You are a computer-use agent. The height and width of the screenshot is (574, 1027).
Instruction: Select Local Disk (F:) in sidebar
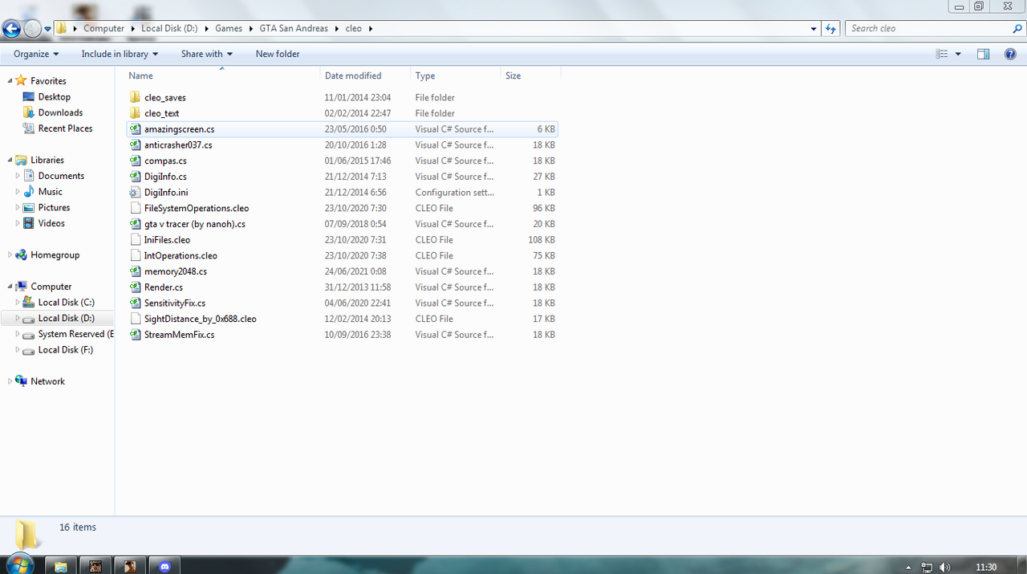click(65, 350)
